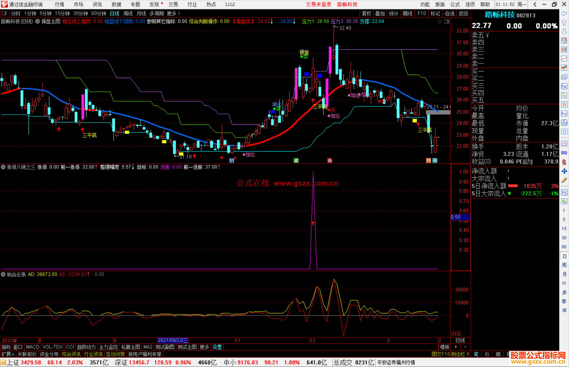Click the X10 scale toggle

point(456,334)
